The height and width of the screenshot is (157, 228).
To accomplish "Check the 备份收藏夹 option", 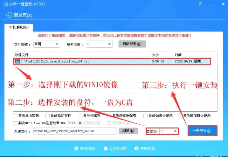I will coord(80,116).
